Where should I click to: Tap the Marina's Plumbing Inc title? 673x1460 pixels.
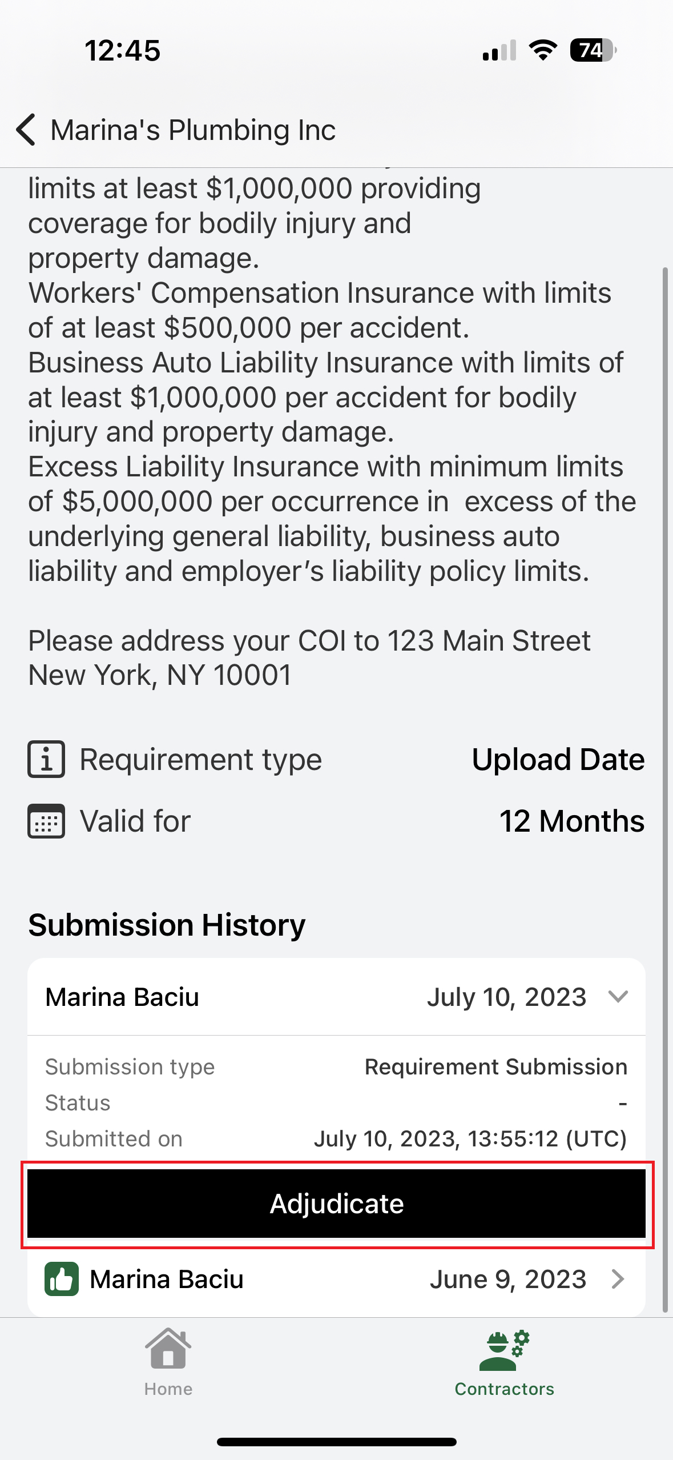(193, 130)
